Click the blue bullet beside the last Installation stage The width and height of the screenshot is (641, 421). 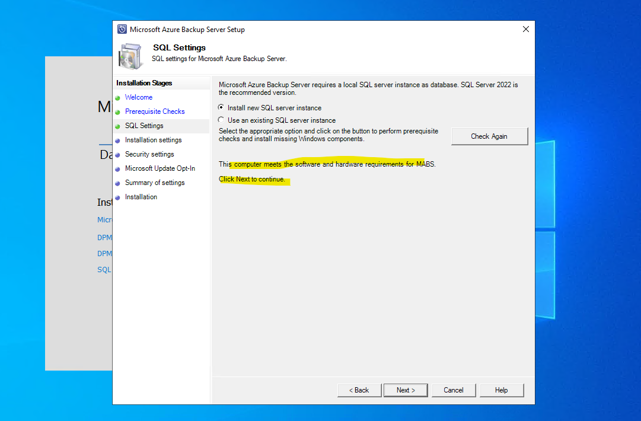pyautogui.click(x=118, y=197)
